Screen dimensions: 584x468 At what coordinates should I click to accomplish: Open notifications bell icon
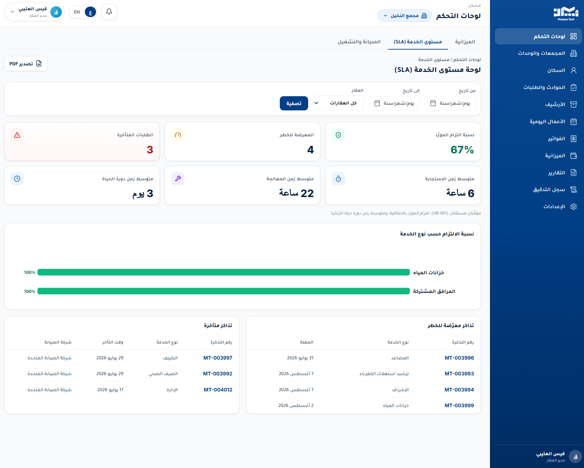[x=109, y=12]
